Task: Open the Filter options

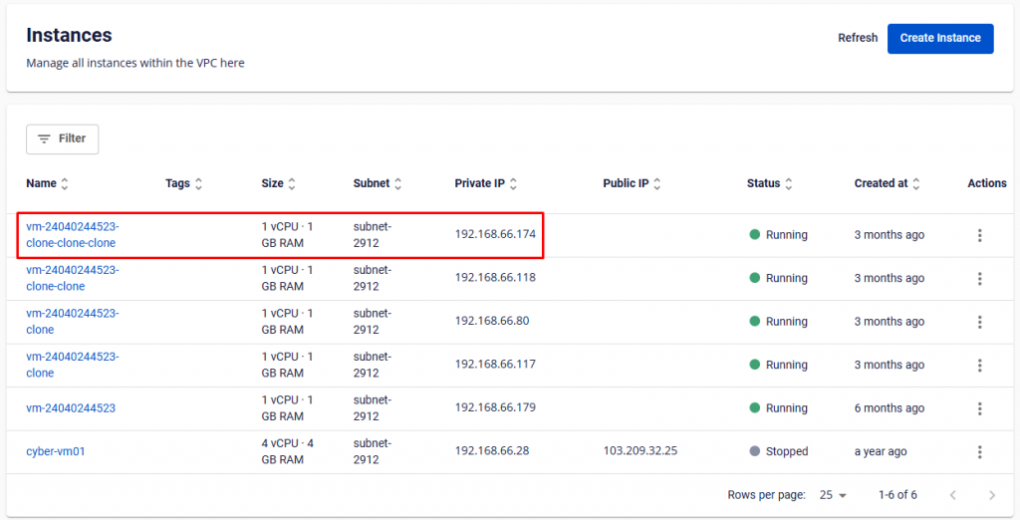Action: tap(62, 138)
